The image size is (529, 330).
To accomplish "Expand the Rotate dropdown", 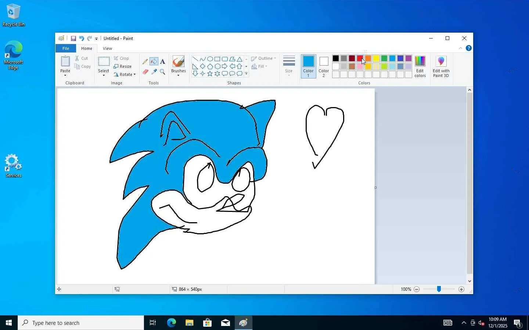I will point(134,74).
